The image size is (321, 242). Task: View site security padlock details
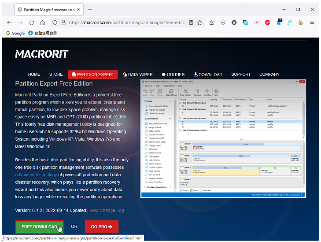[63, 22]
